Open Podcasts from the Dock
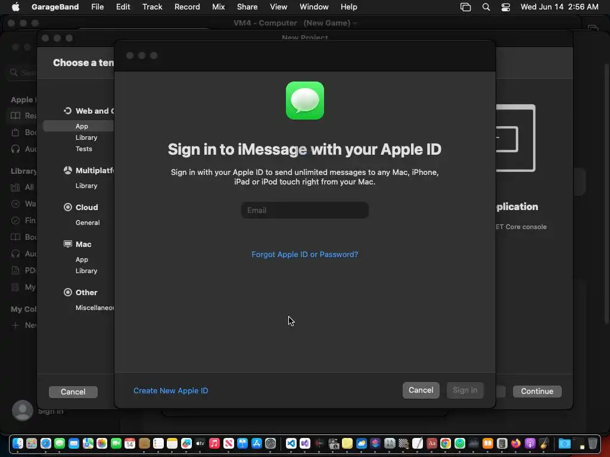This screenshot has height=457, width=610. [530, 443]
